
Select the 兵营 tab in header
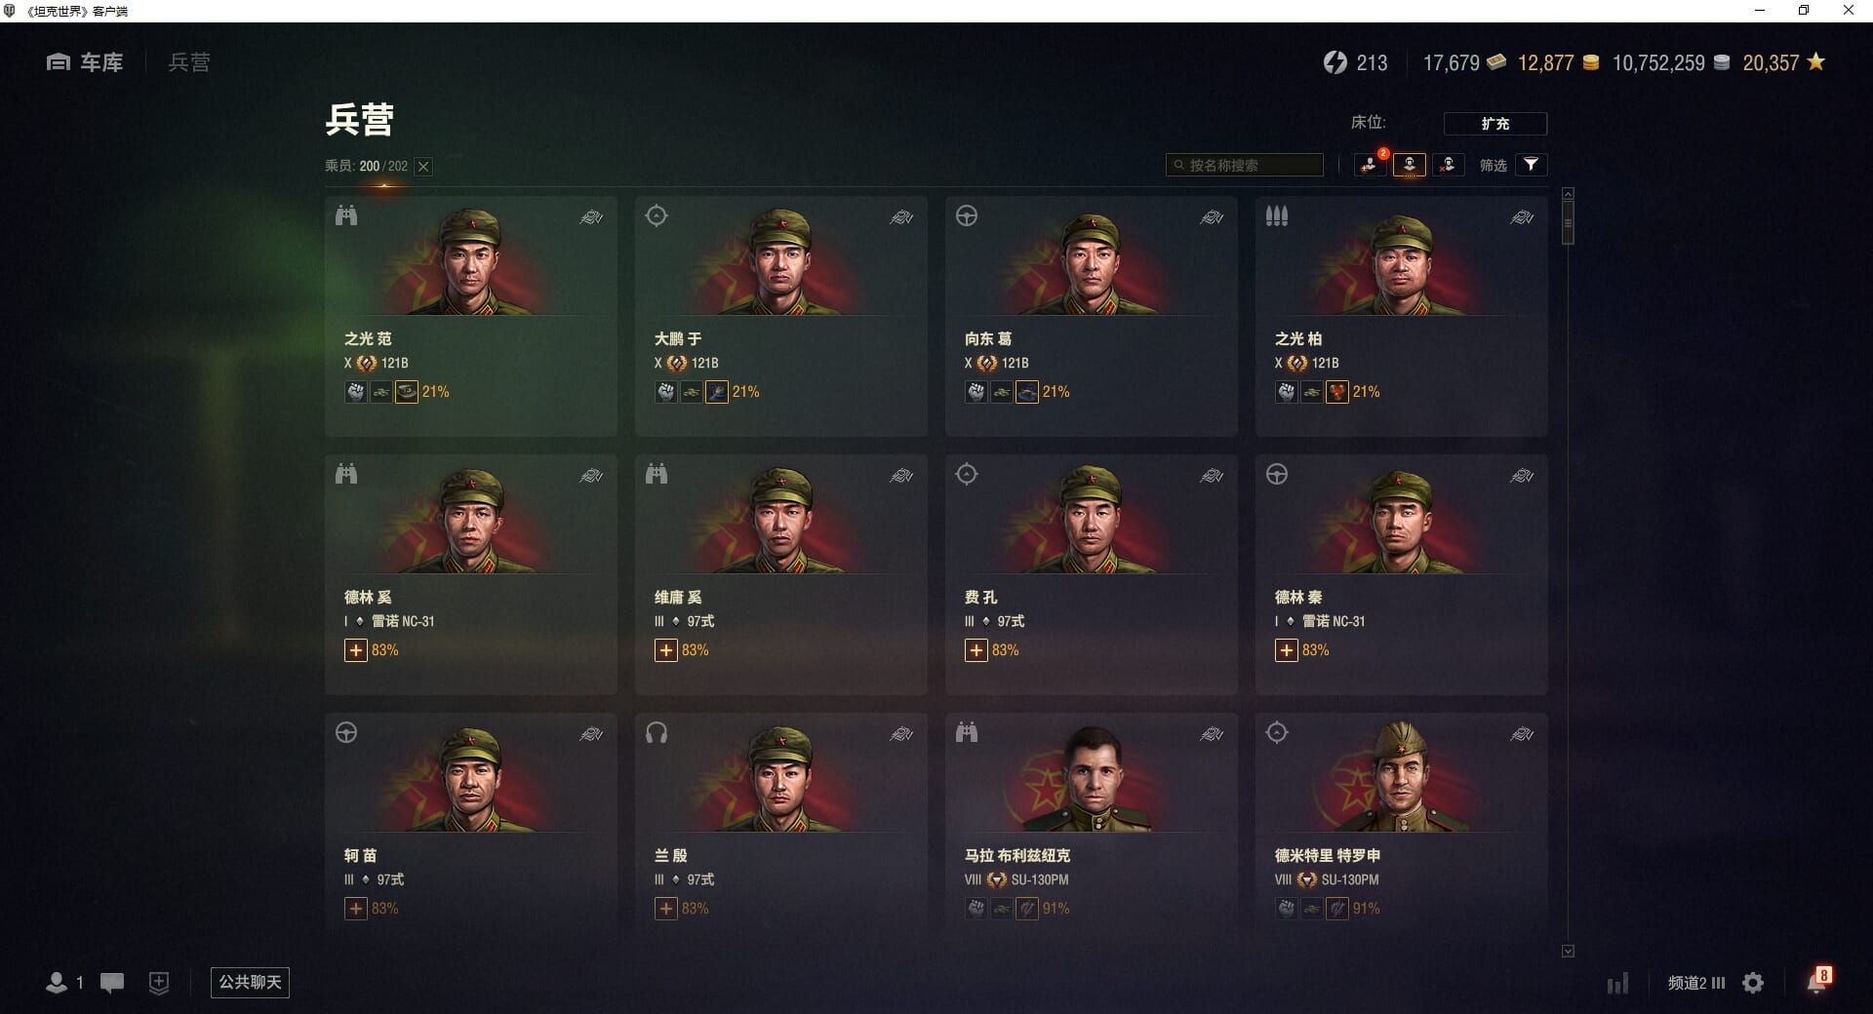point(189,62)
